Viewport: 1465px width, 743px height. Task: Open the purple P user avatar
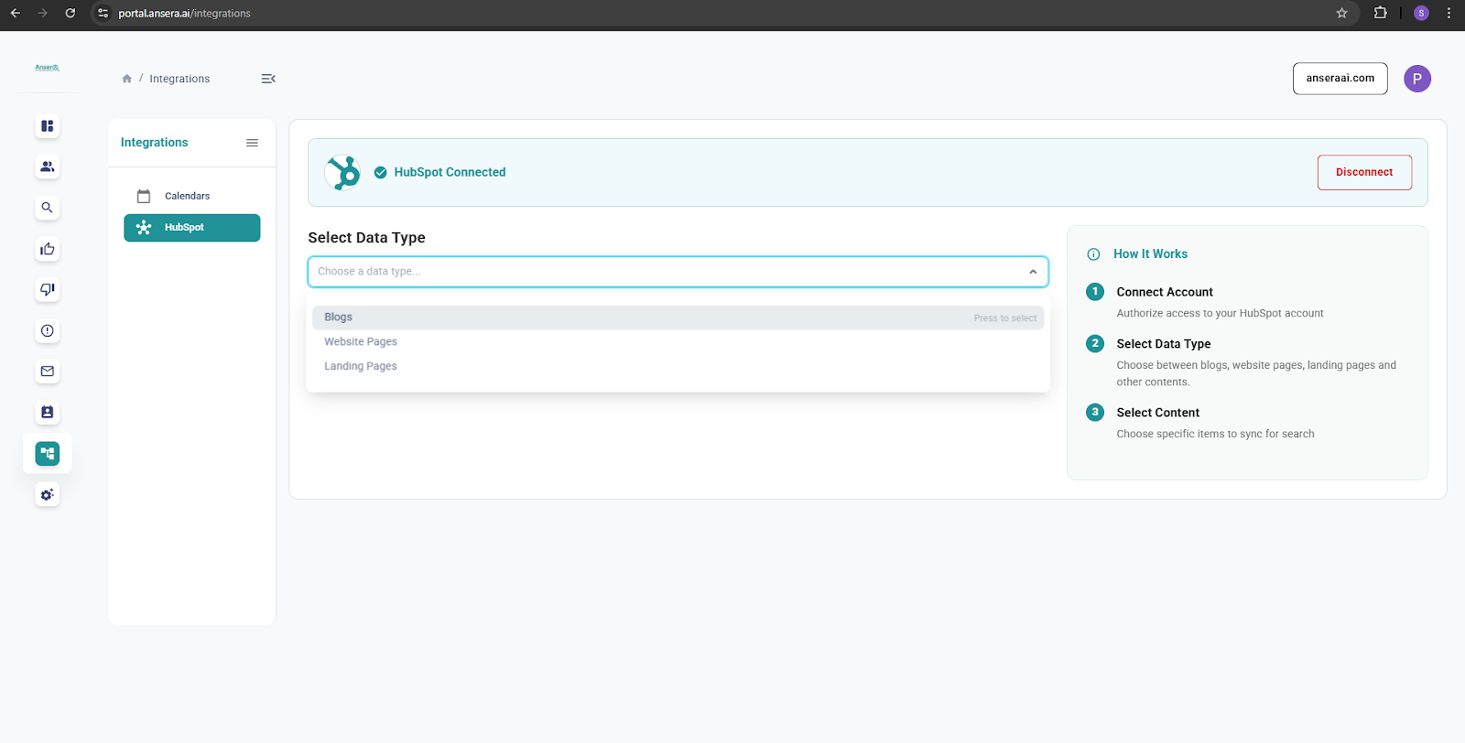1417,79
